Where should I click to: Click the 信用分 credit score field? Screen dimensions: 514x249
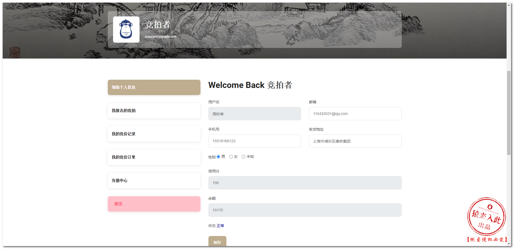pyautogui.click(x=305, y=183)
